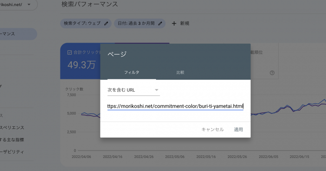Open the help question mark icon

pyautogui.click(x=272, y=73)
